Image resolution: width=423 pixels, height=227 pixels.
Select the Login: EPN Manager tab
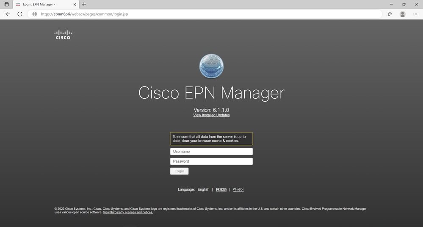tap(46, 4)
